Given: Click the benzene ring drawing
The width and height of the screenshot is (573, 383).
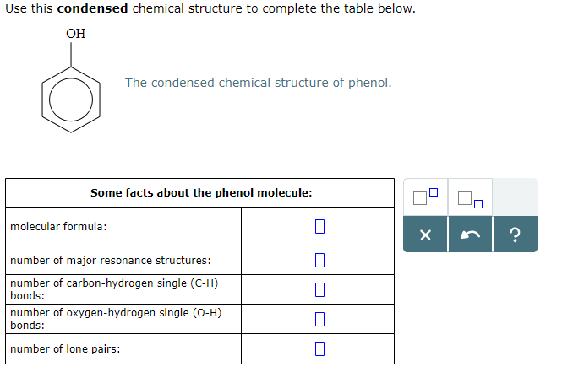Looking at the screenshot, I should [72, 100].
